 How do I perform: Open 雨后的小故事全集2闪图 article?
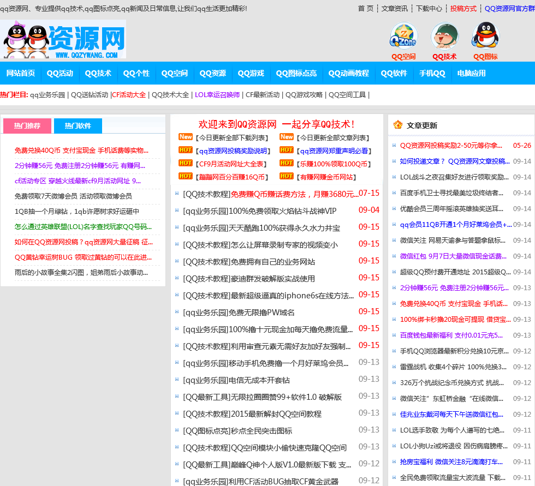pyautogui.click(x=81, y=273)
